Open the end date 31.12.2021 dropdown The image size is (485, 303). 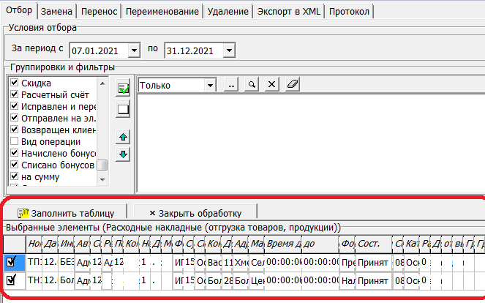click(230, 50)
